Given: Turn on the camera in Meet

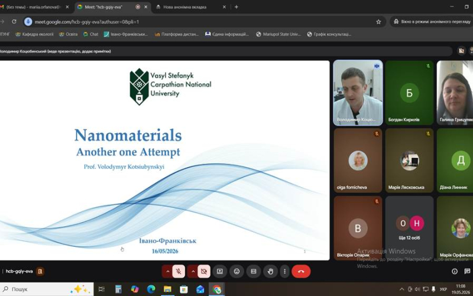Looking at the screenshot, I should [x=204, y=271].
